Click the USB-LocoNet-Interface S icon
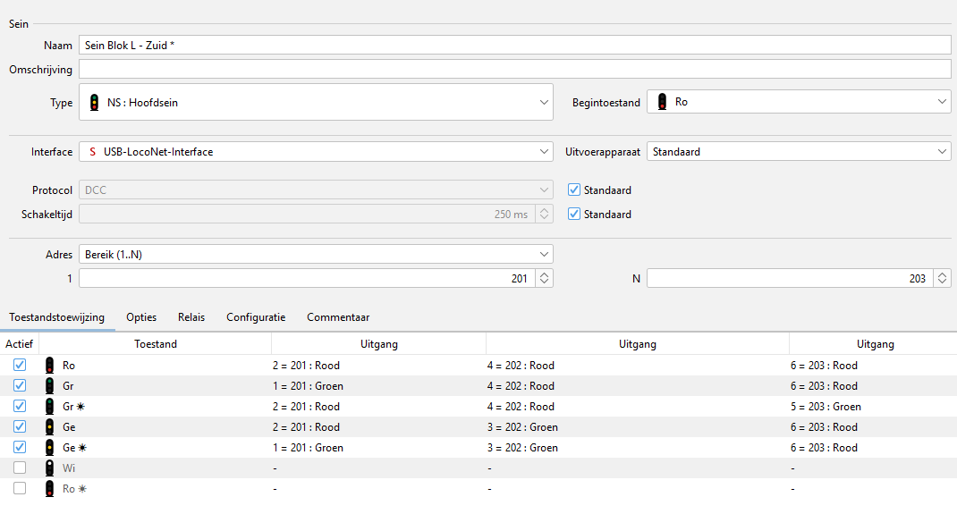 pyautogui.click(x=92, y=152)
